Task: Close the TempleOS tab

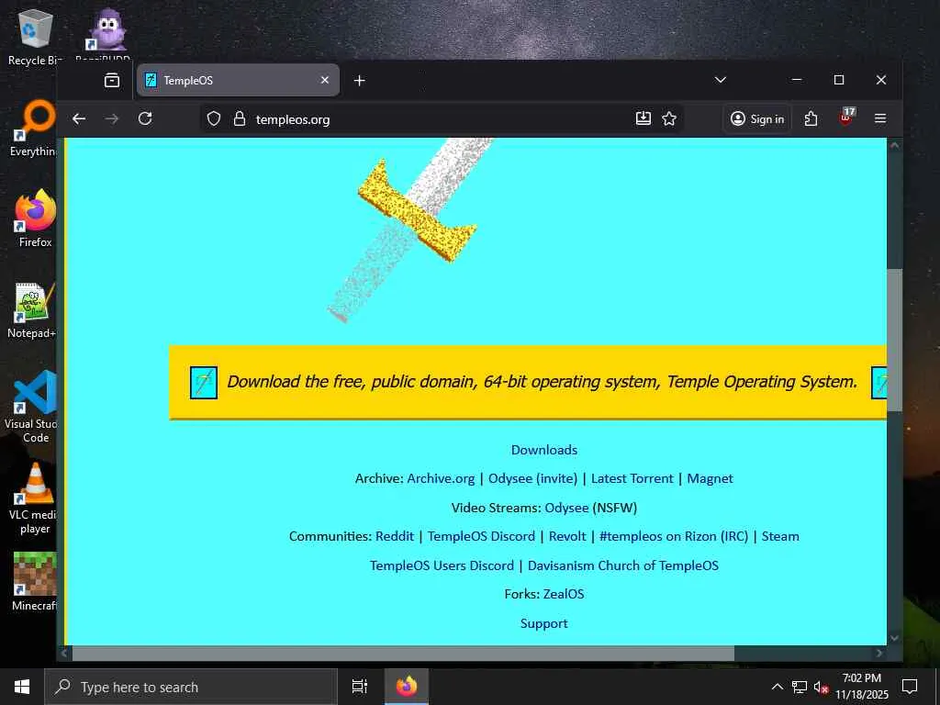Action: click(x=324, y=80)
